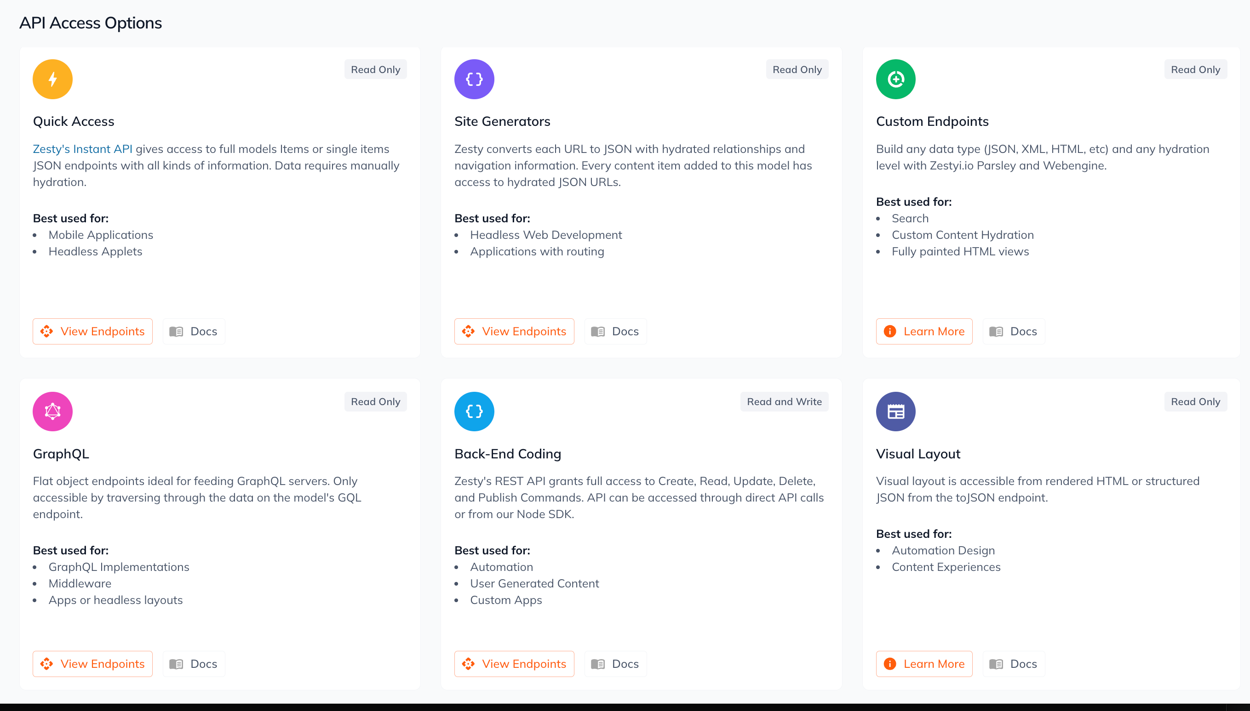This screenshot has height=711, width=1250.
Task: Select the Read and Write badge on Back-End Coding
Action: tap(784, 401)
